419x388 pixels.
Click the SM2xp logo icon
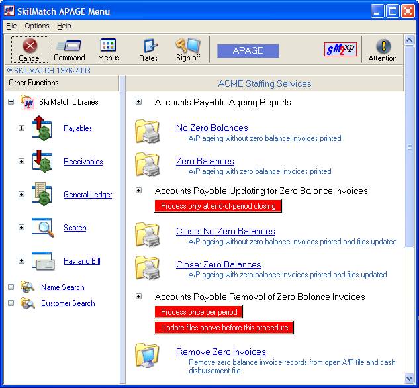tap(340, 49)
